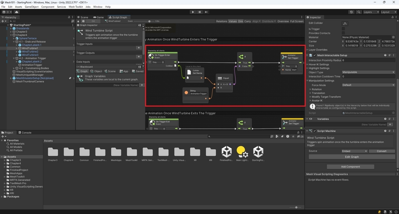The image size is (399, 214).
Task: Collapse Chapter4 in Hierarchy
Action: pos(11,35)
